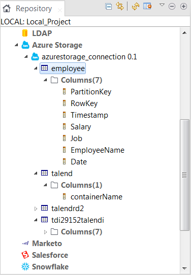Click folder icon of Columns(1)
The width and height of the screenshot is (191, 275).
coord(54,185)
